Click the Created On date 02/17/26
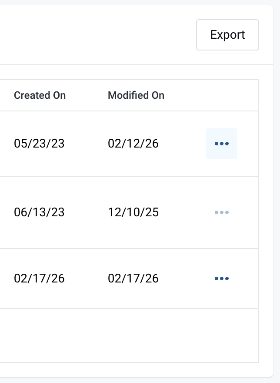This screenshot has height=383, width=280. click(39, 279)
